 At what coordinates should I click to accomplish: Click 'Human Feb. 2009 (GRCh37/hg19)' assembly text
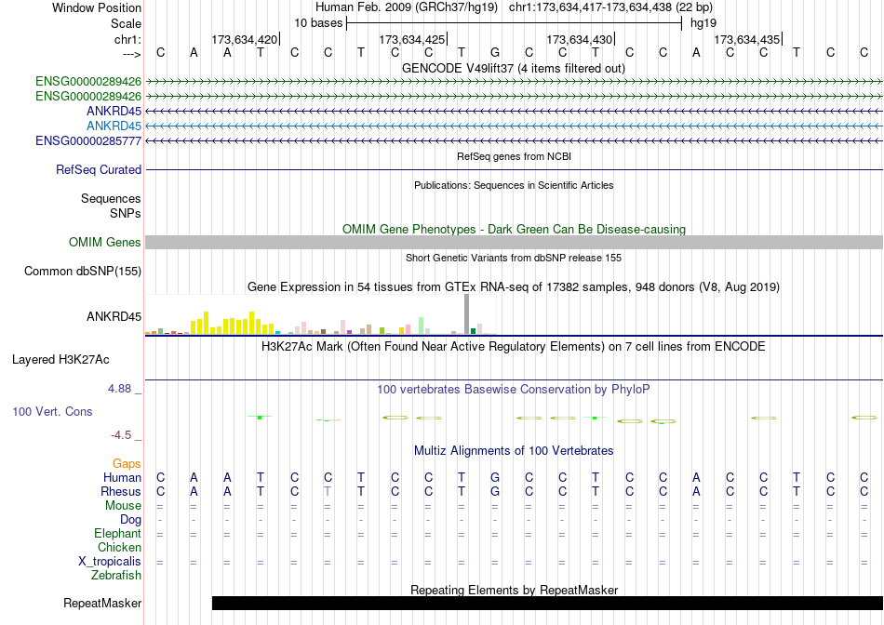point(407,7)
